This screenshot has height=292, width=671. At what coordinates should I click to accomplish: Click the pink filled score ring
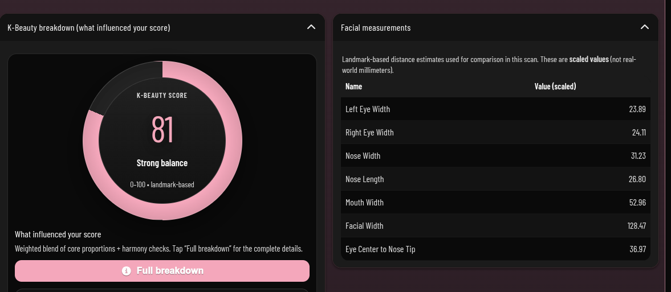[225, 171]
